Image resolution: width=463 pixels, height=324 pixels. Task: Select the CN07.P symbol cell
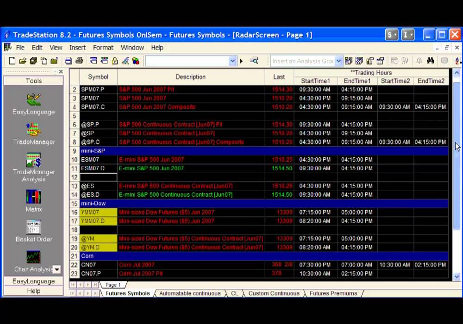pos(98,274)
